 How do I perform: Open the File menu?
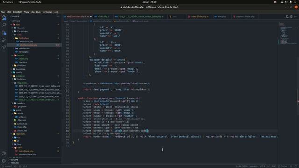coord(3,12)
